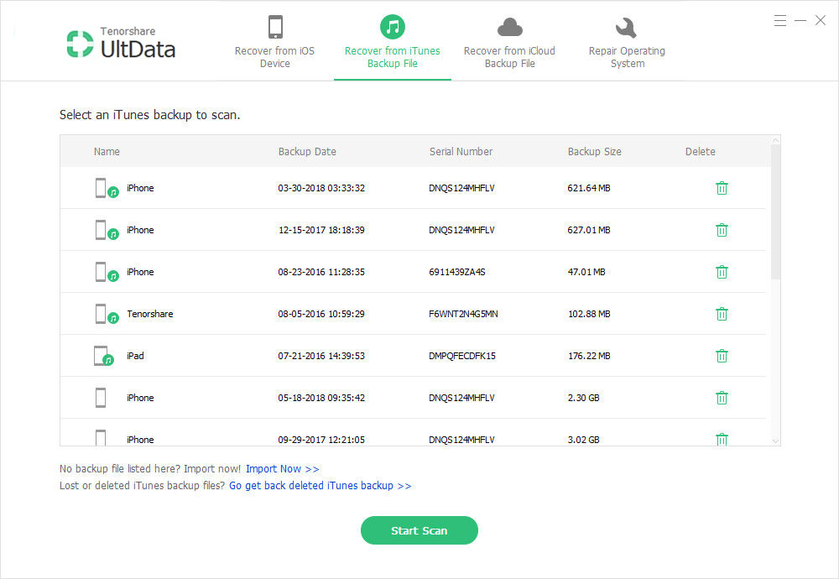Click the Import Now >> link
Image resolution: width=839 pixels, height=579 pixels.
point(283,469)
